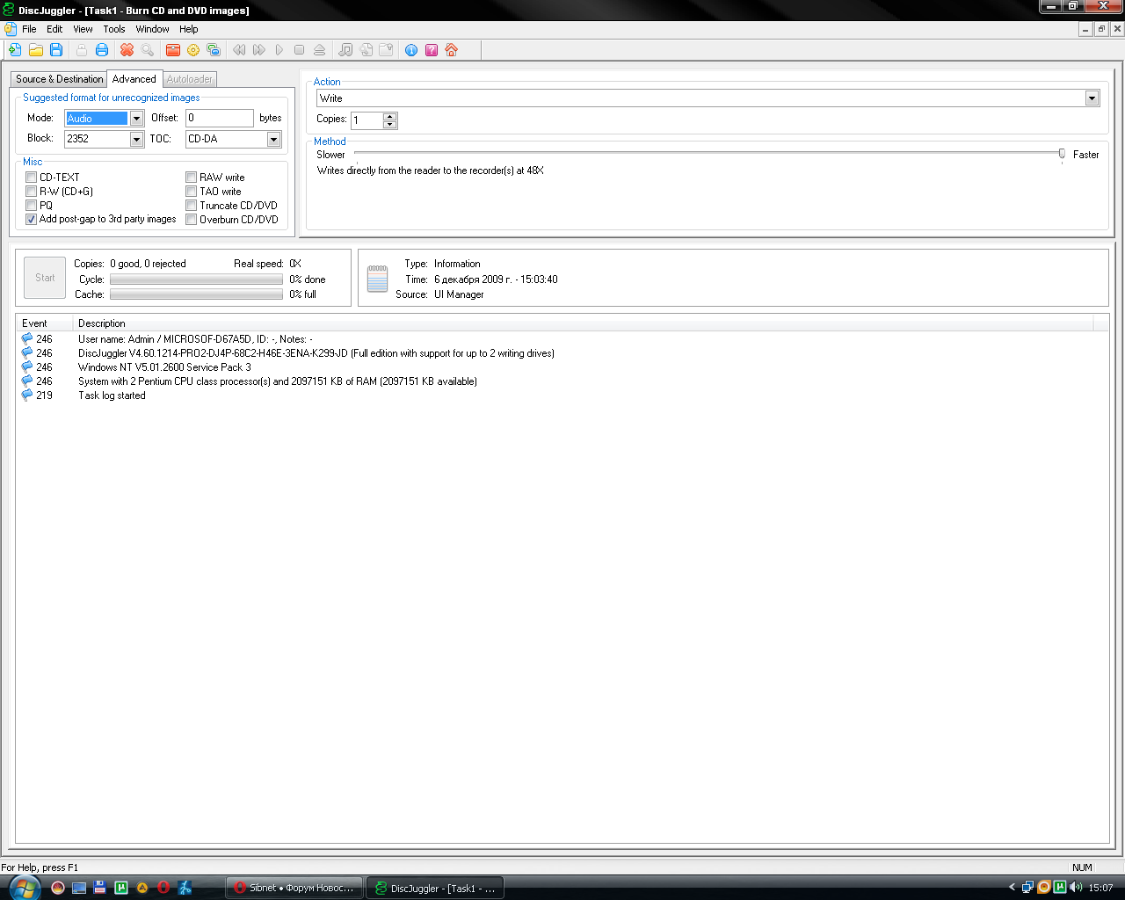Viewport: 1125px width, 900px height.
Task: Open a task with the folder icon
Action: tap(36, 50)
